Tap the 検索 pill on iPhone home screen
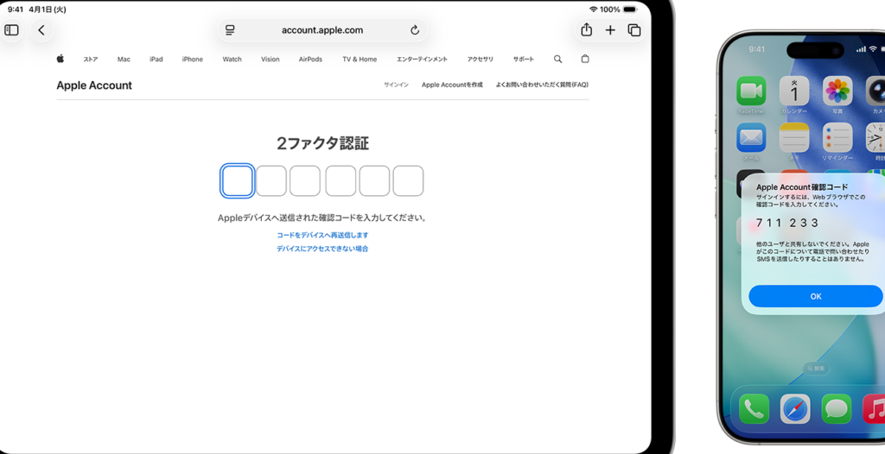The height and width of the screenshot is (454, 885). click(x=816, y=369)
